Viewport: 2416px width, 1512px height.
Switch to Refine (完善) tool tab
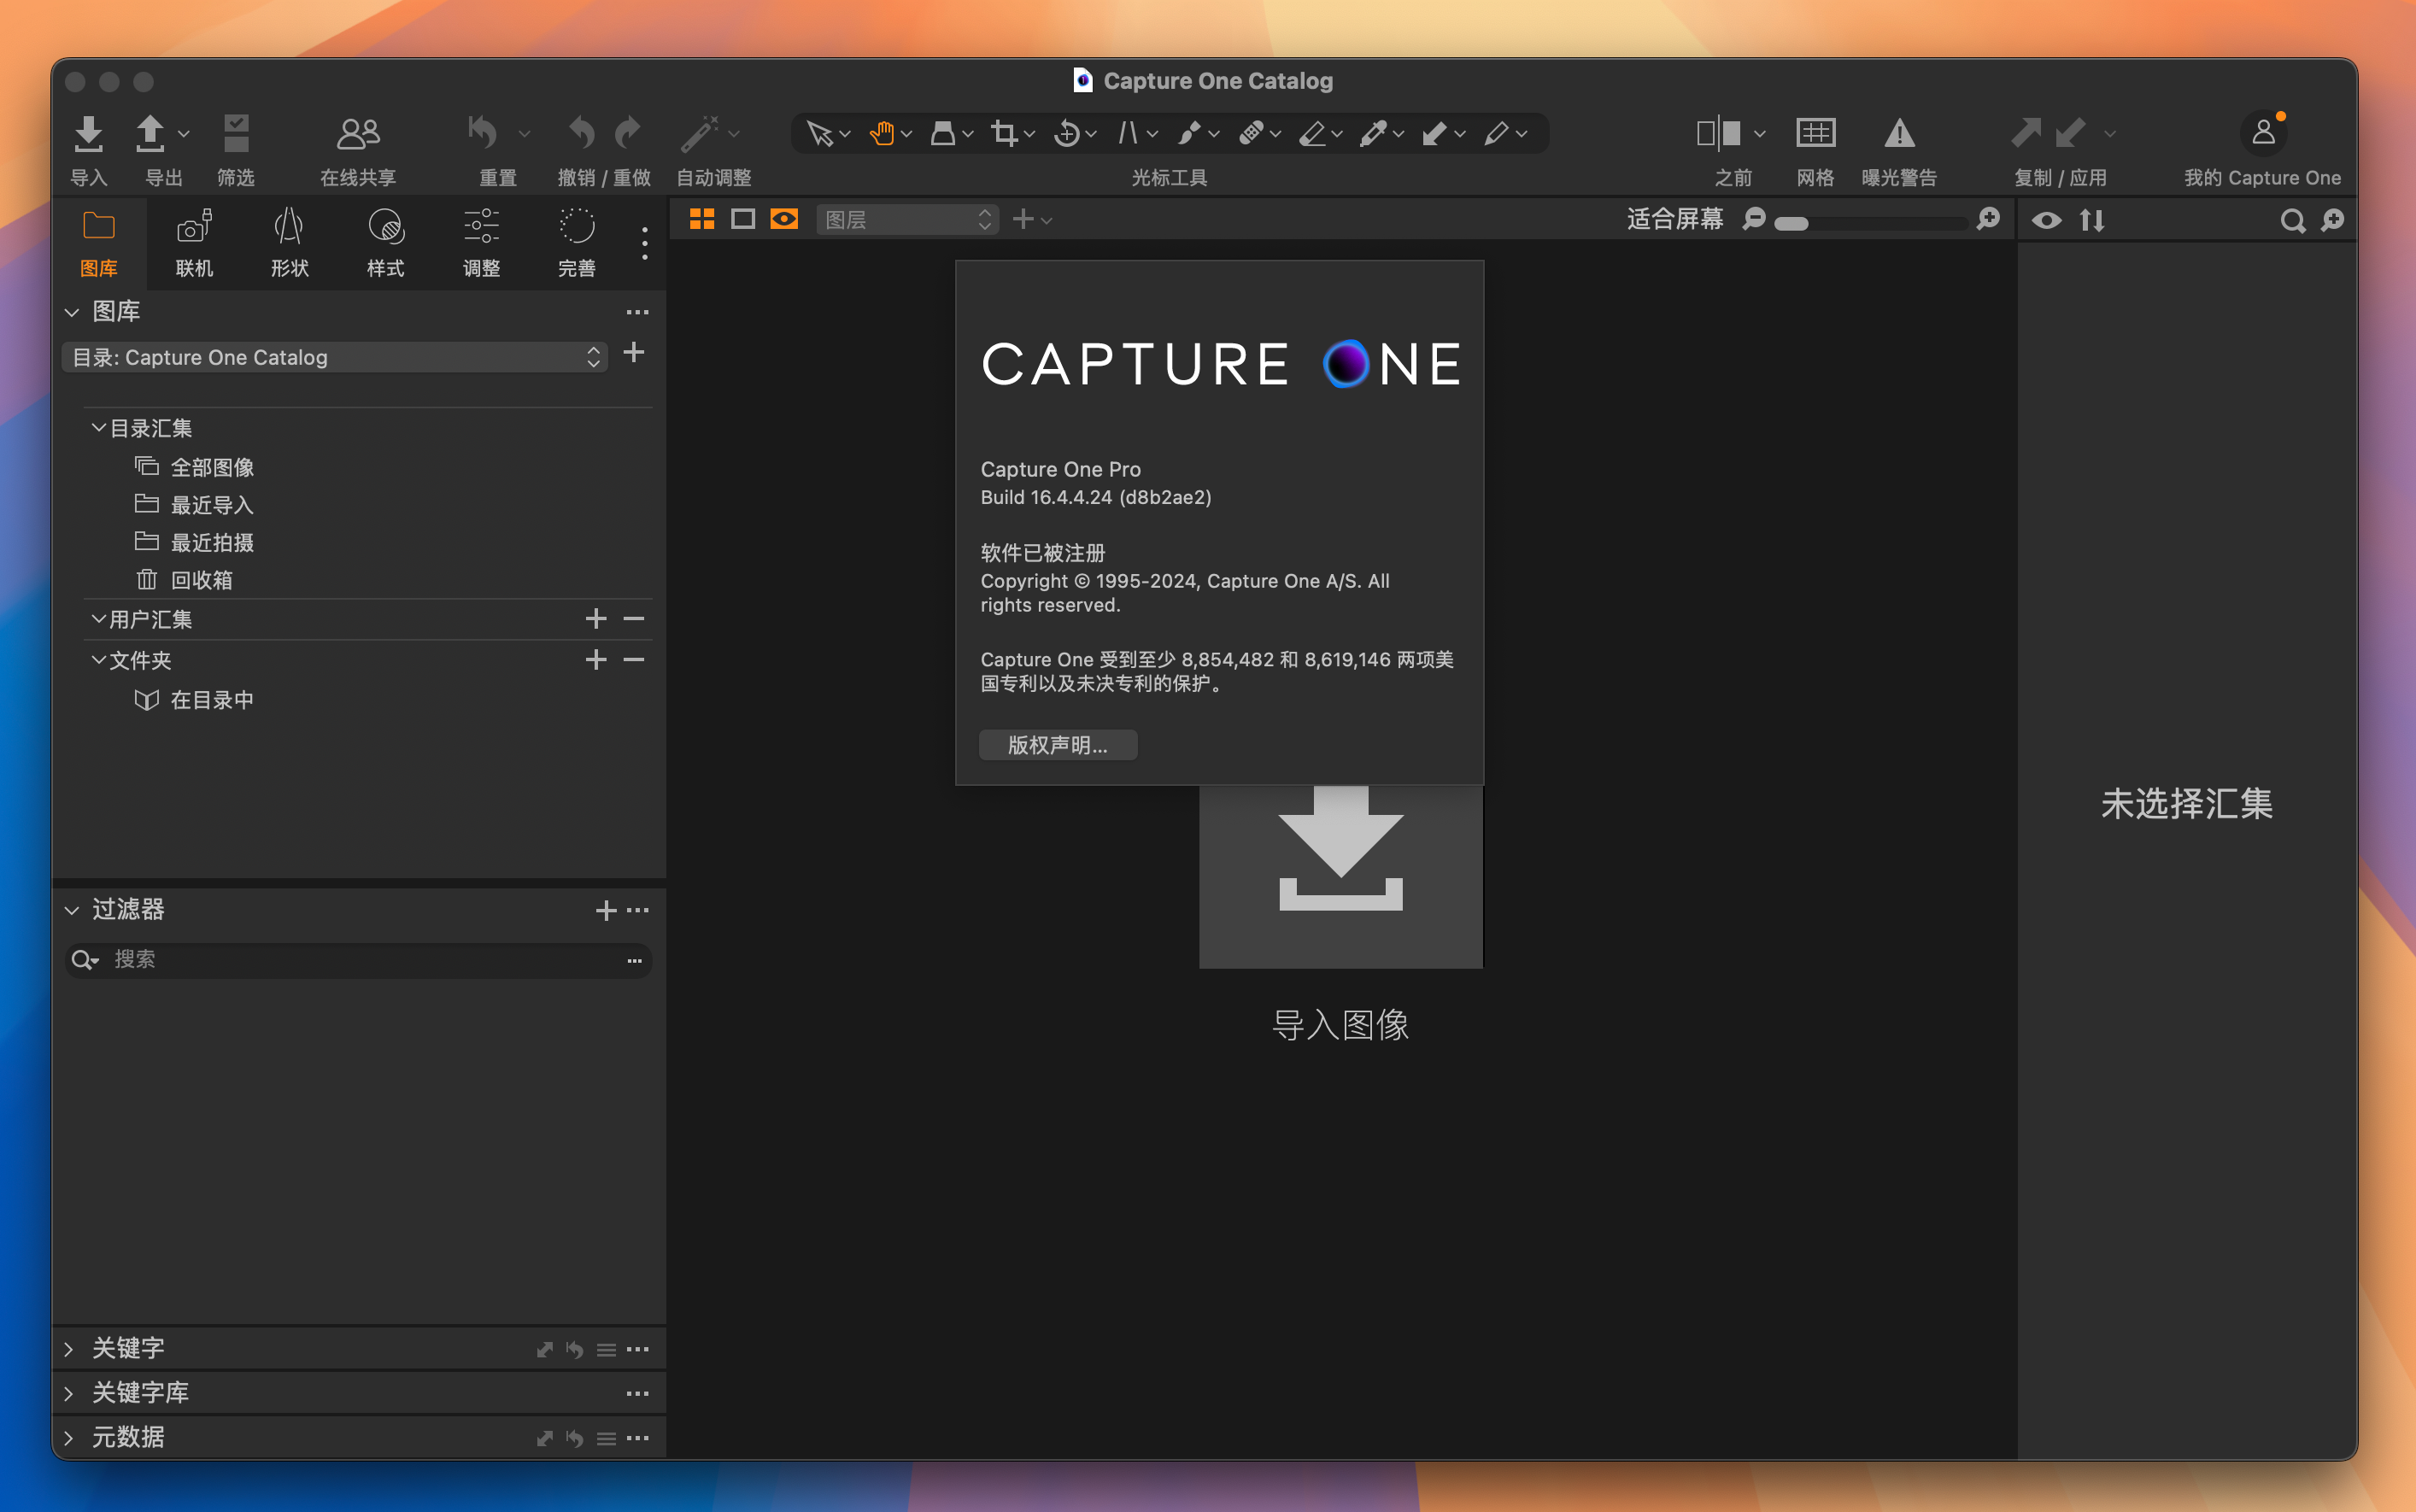tap(577, 243)
